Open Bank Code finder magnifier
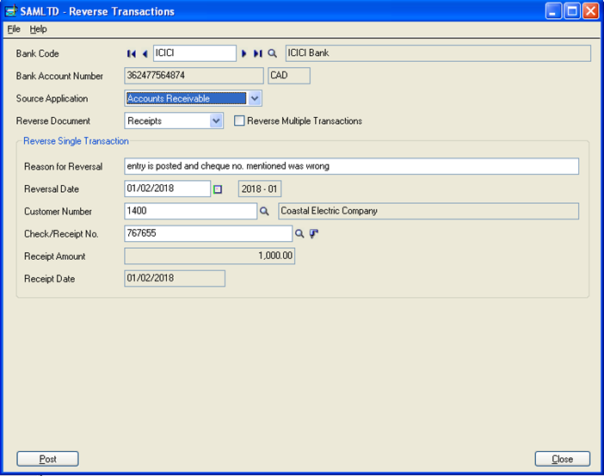Viewport: 604px width, 476px height. click(x=272, y=53)
